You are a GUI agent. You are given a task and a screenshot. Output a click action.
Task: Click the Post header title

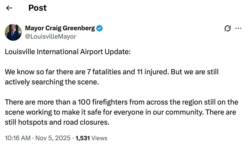37,8
